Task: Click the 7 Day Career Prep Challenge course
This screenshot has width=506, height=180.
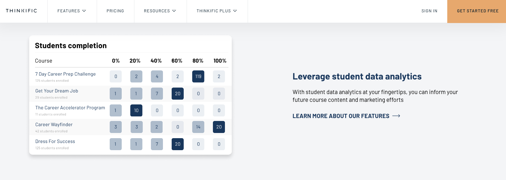Action: pyautogui.click(x=65, y=74)
